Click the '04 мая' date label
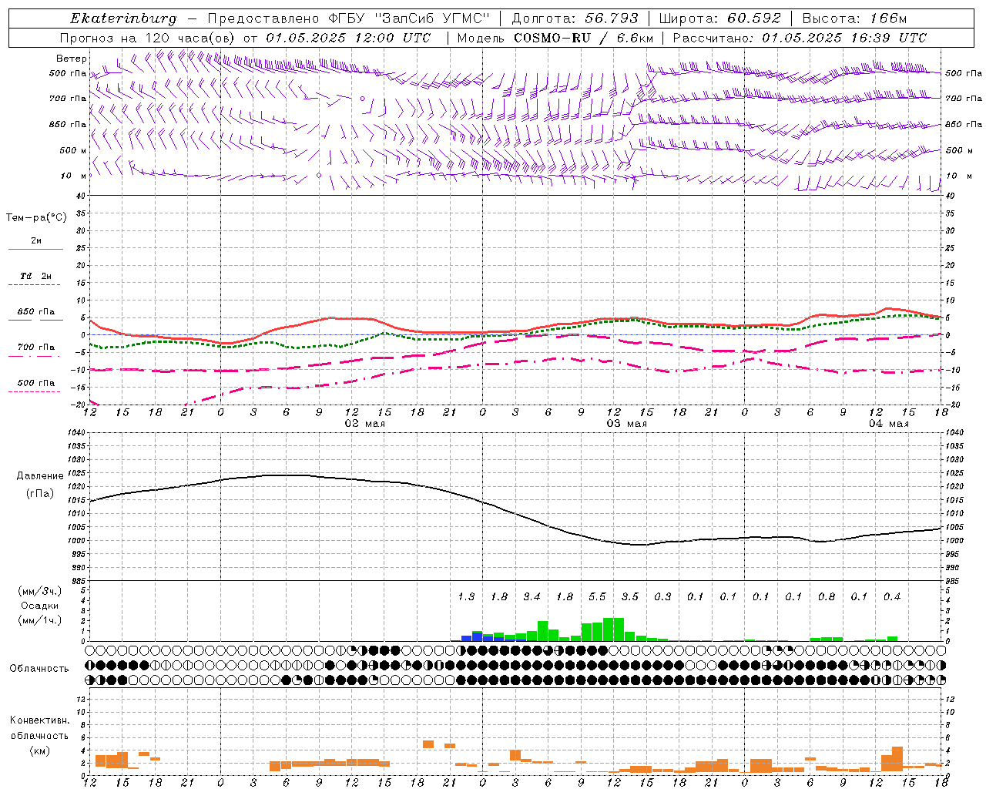This screenshot has height=789, width=986. click(888, 424)
